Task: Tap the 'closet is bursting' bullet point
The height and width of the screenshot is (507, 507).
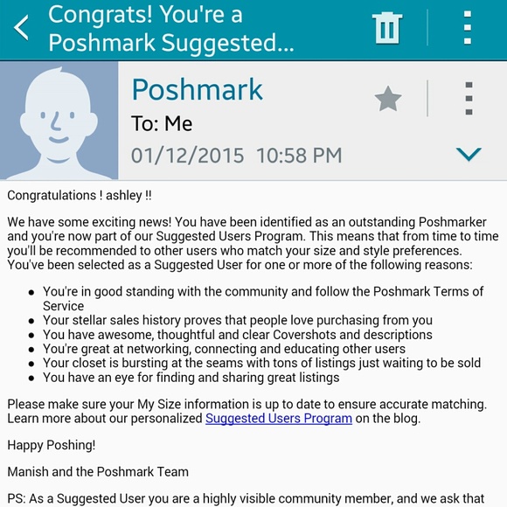Action: point(262,363)
